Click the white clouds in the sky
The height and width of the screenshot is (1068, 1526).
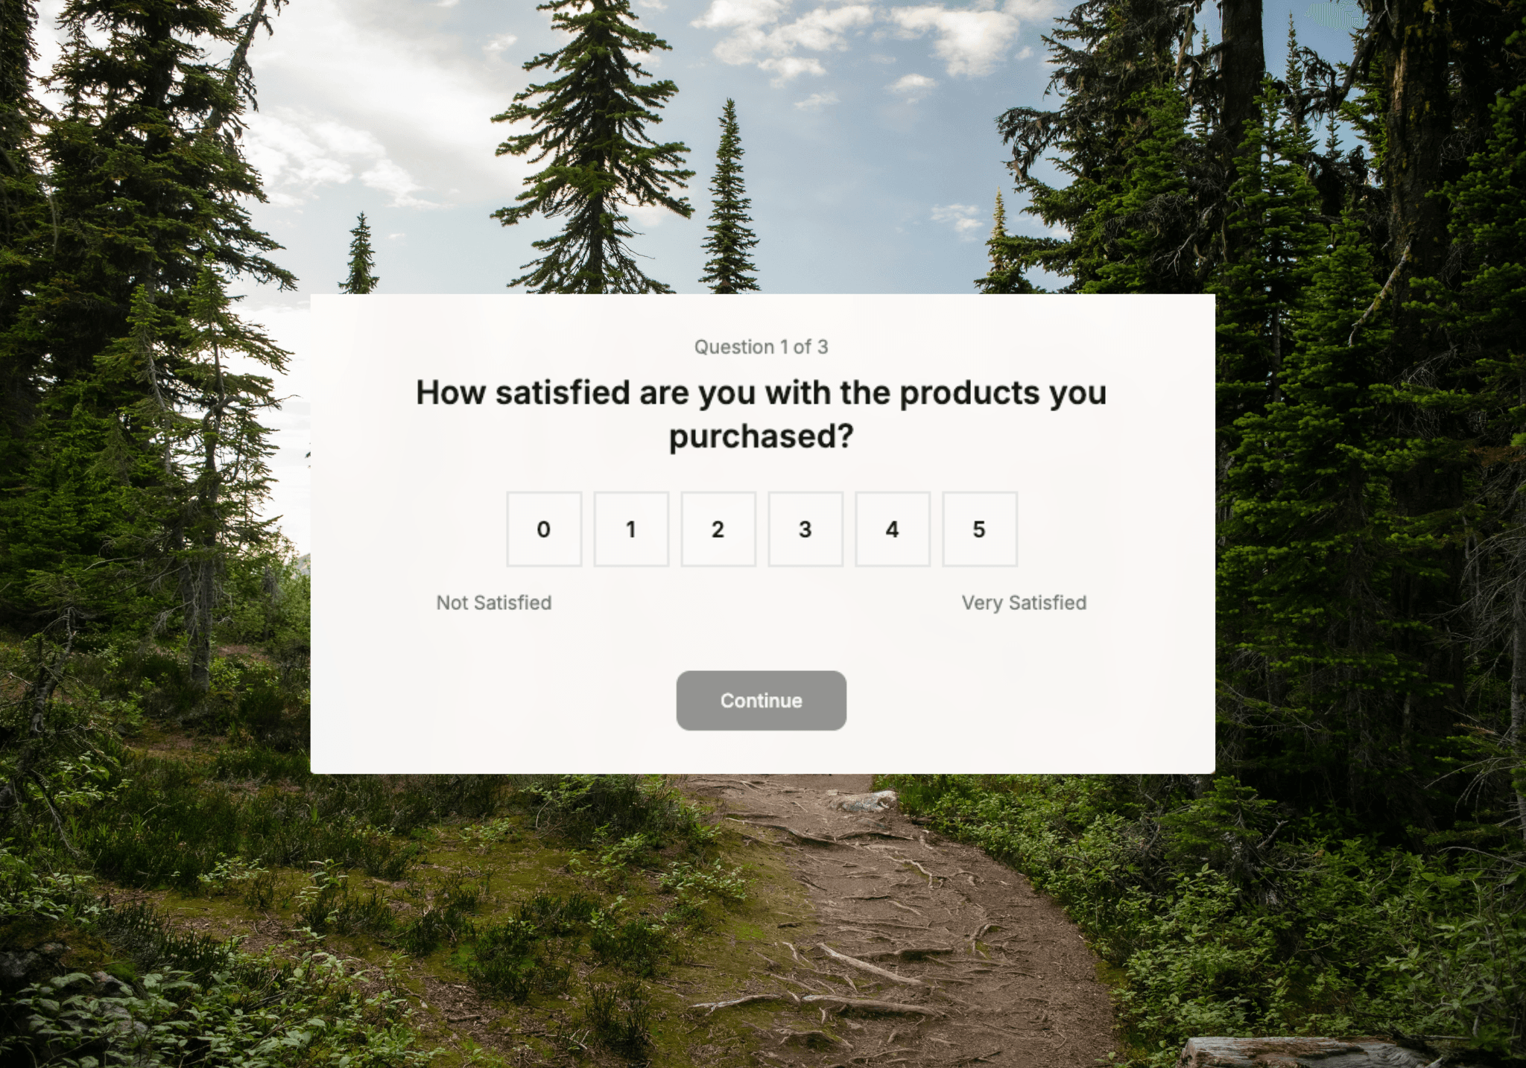[x=857, y=37]
